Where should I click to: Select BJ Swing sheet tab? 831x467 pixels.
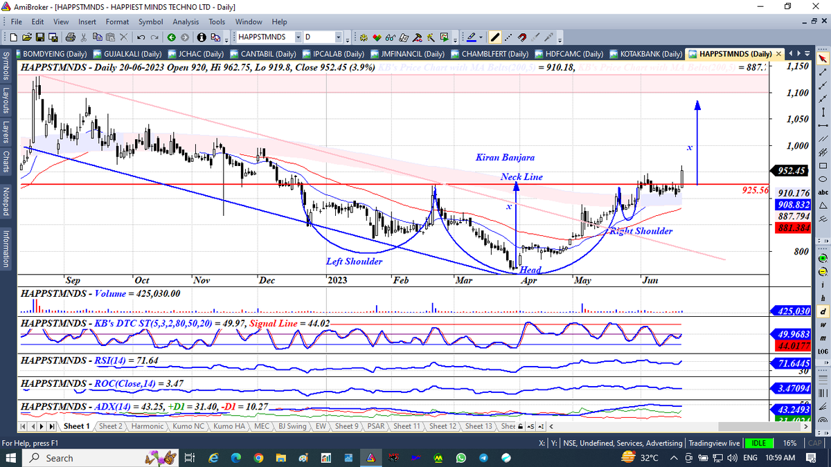[x=292, y=426]
